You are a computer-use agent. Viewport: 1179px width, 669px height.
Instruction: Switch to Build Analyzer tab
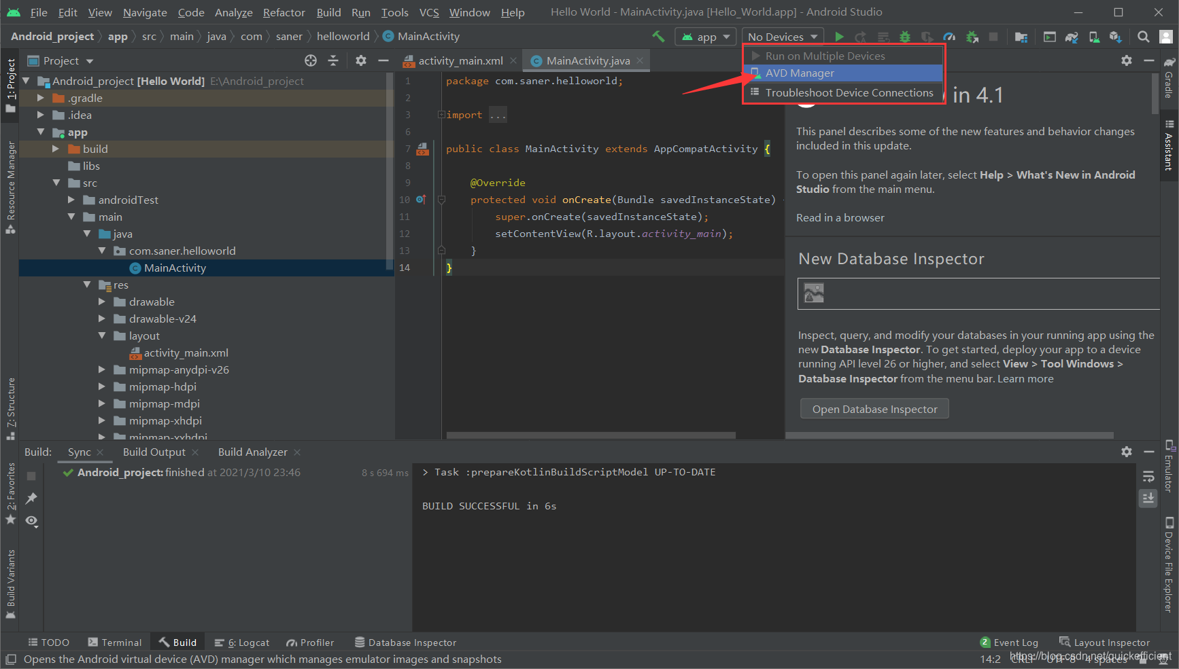click(253, 452)
